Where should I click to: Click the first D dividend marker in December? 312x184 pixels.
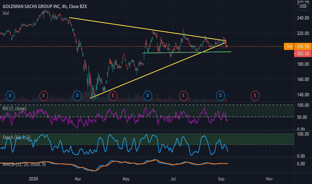pos(10,96)
